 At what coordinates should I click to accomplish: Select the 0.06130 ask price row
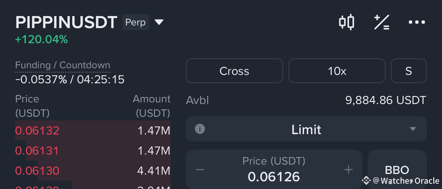pos(93,171)
